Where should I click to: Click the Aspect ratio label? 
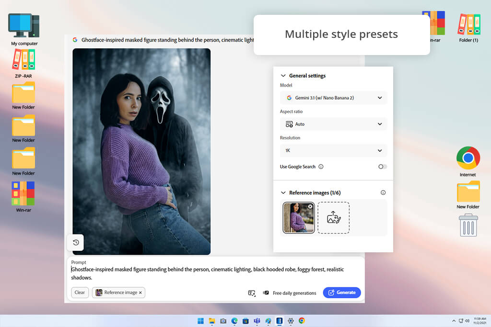pos(291,112)
